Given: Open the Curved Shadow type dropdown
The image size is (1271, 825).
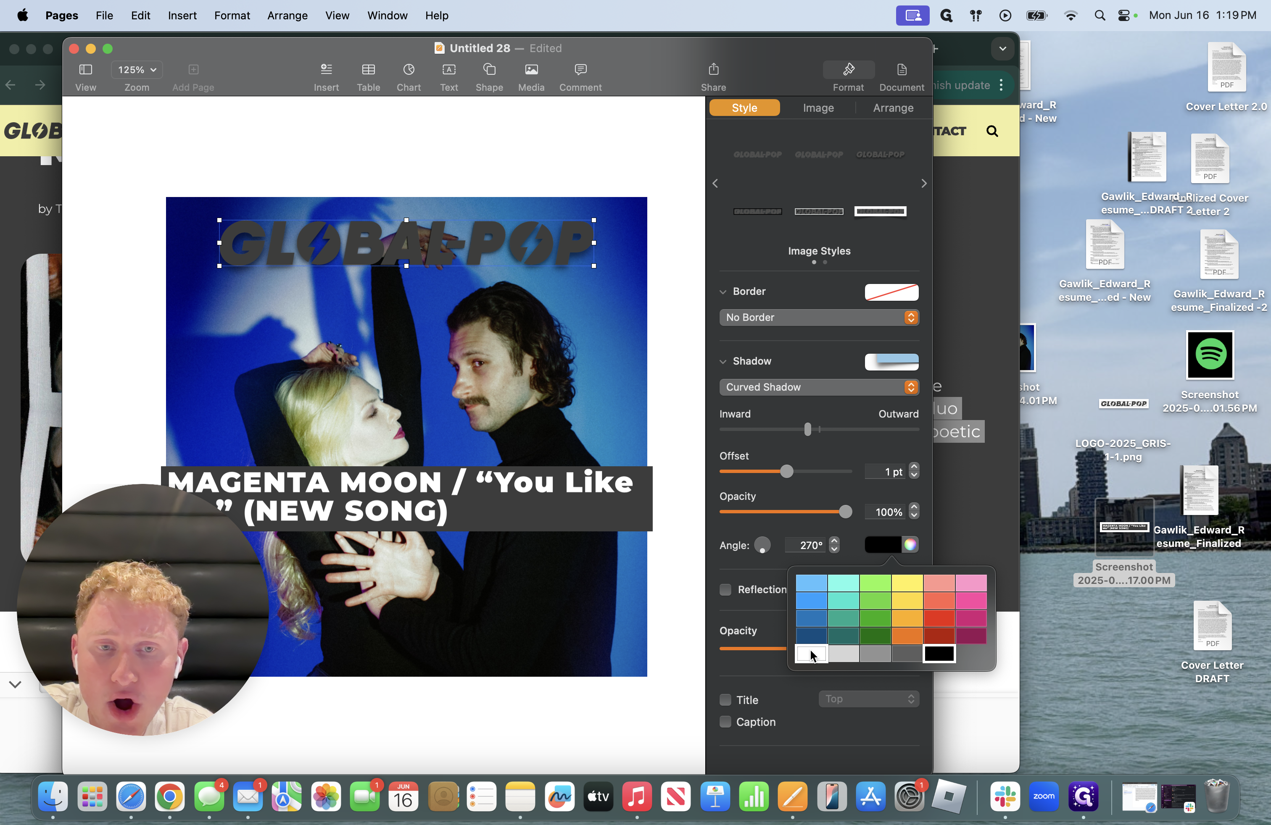Looking at the screenshot, I should [819, 387].
